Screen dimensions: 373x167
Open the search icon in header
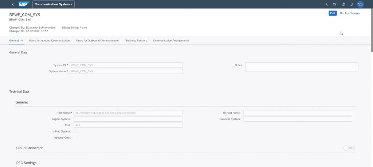[326, 4]
